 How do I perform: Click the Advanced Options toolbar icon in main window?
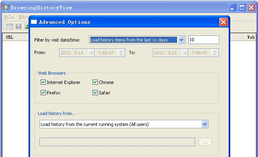(x=9, y=26)
